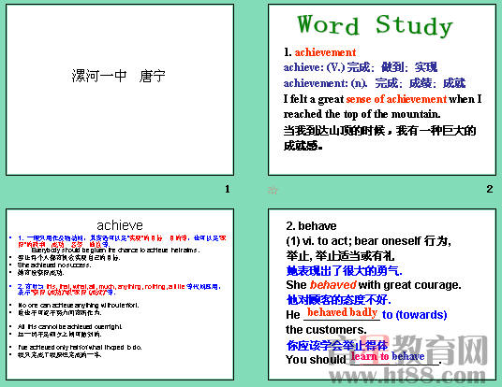The width and height of the screenshot is (502, 387).
Task: Click the 'learn to behave' blank answer
Action: (x=388, y=356)
